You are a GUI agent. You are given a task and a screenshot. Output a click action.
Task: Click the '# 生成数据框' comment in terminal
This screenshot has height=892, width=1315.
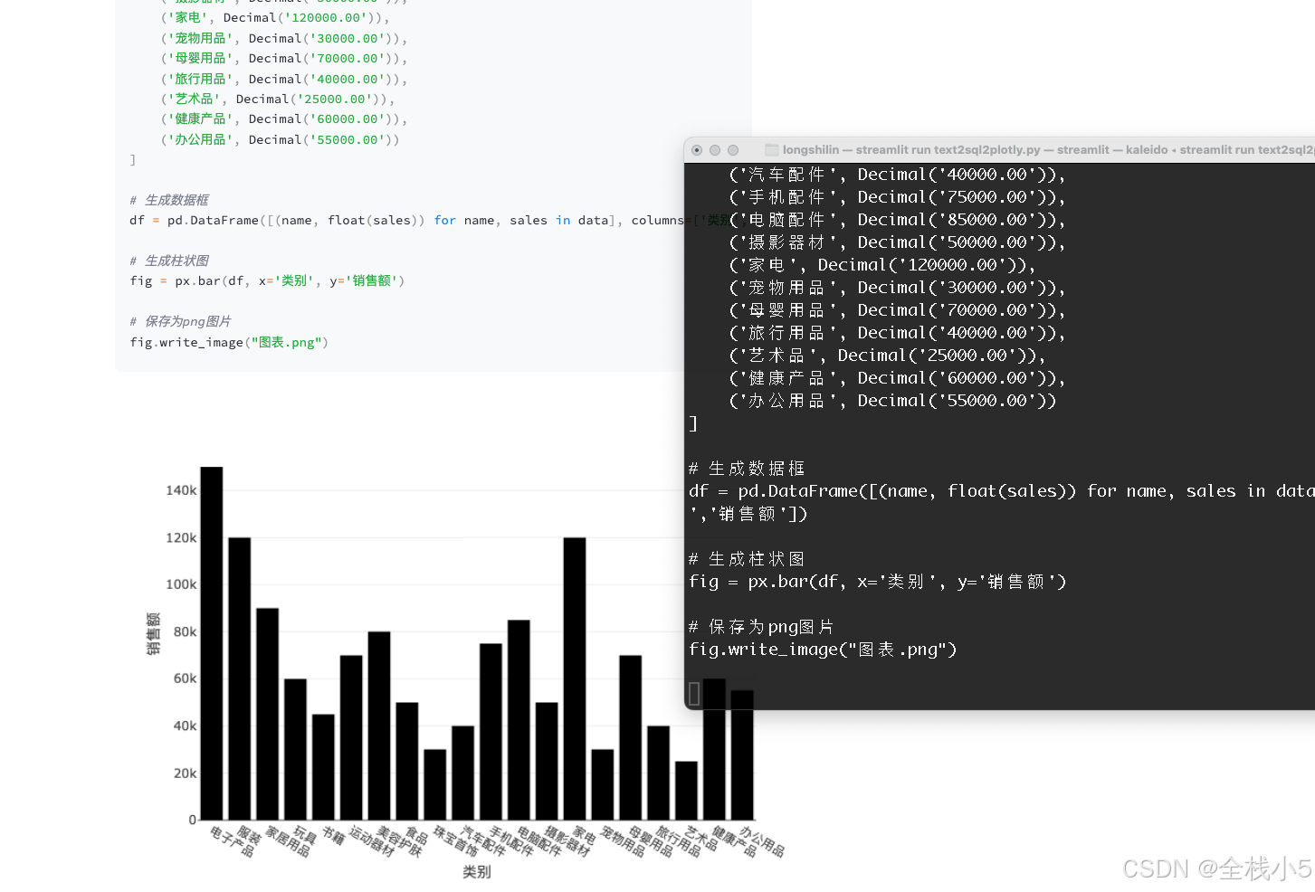tap(747, 469)
